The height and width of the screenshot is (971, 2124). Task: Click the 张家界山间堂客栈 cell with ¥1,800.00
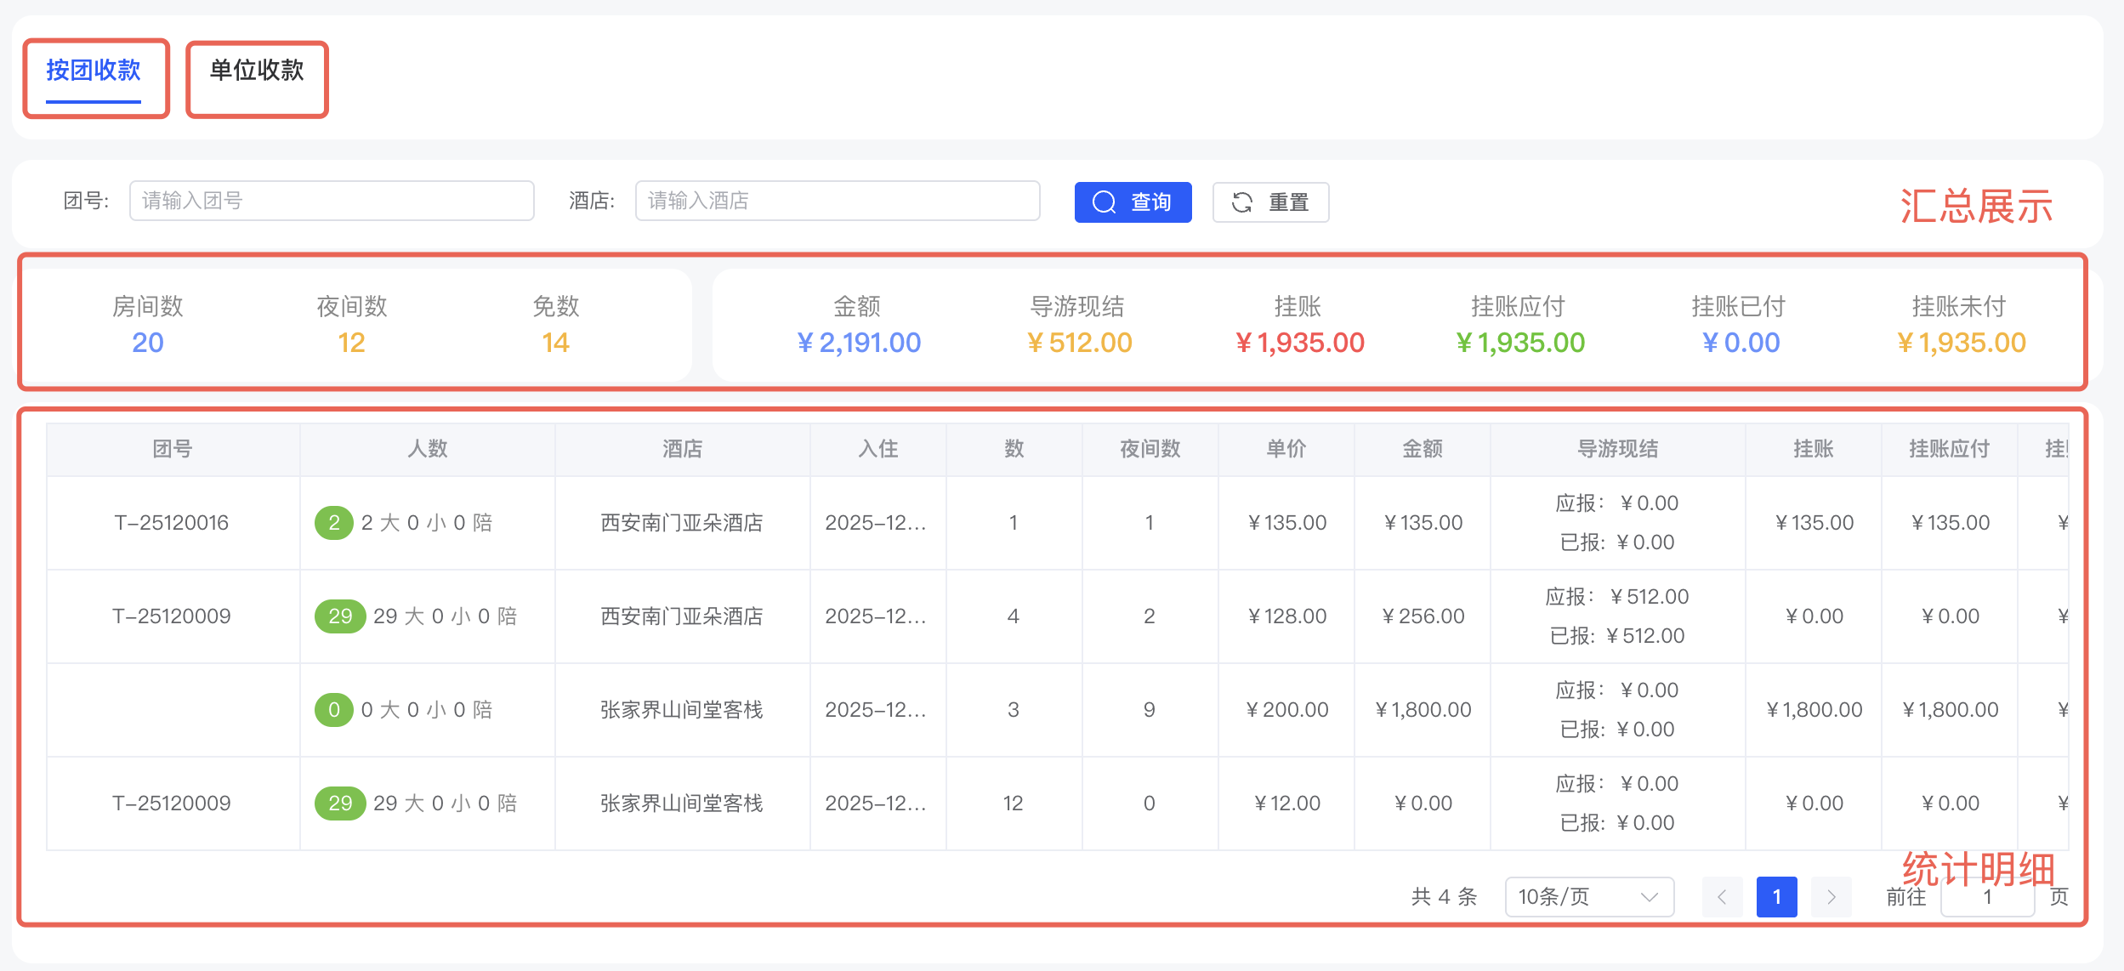tap(682, 710)
